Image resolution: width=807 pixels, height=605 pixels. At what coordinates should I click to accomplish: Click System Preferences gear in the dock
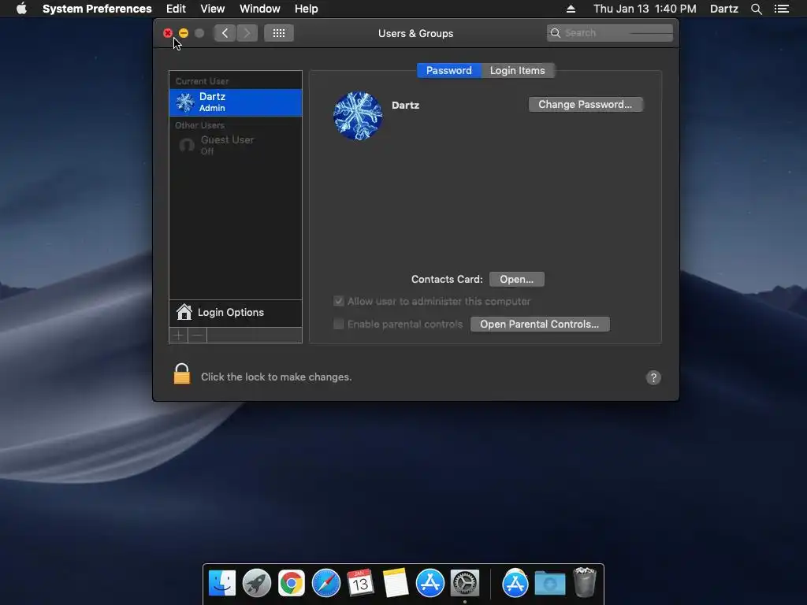tap(465, 584)
